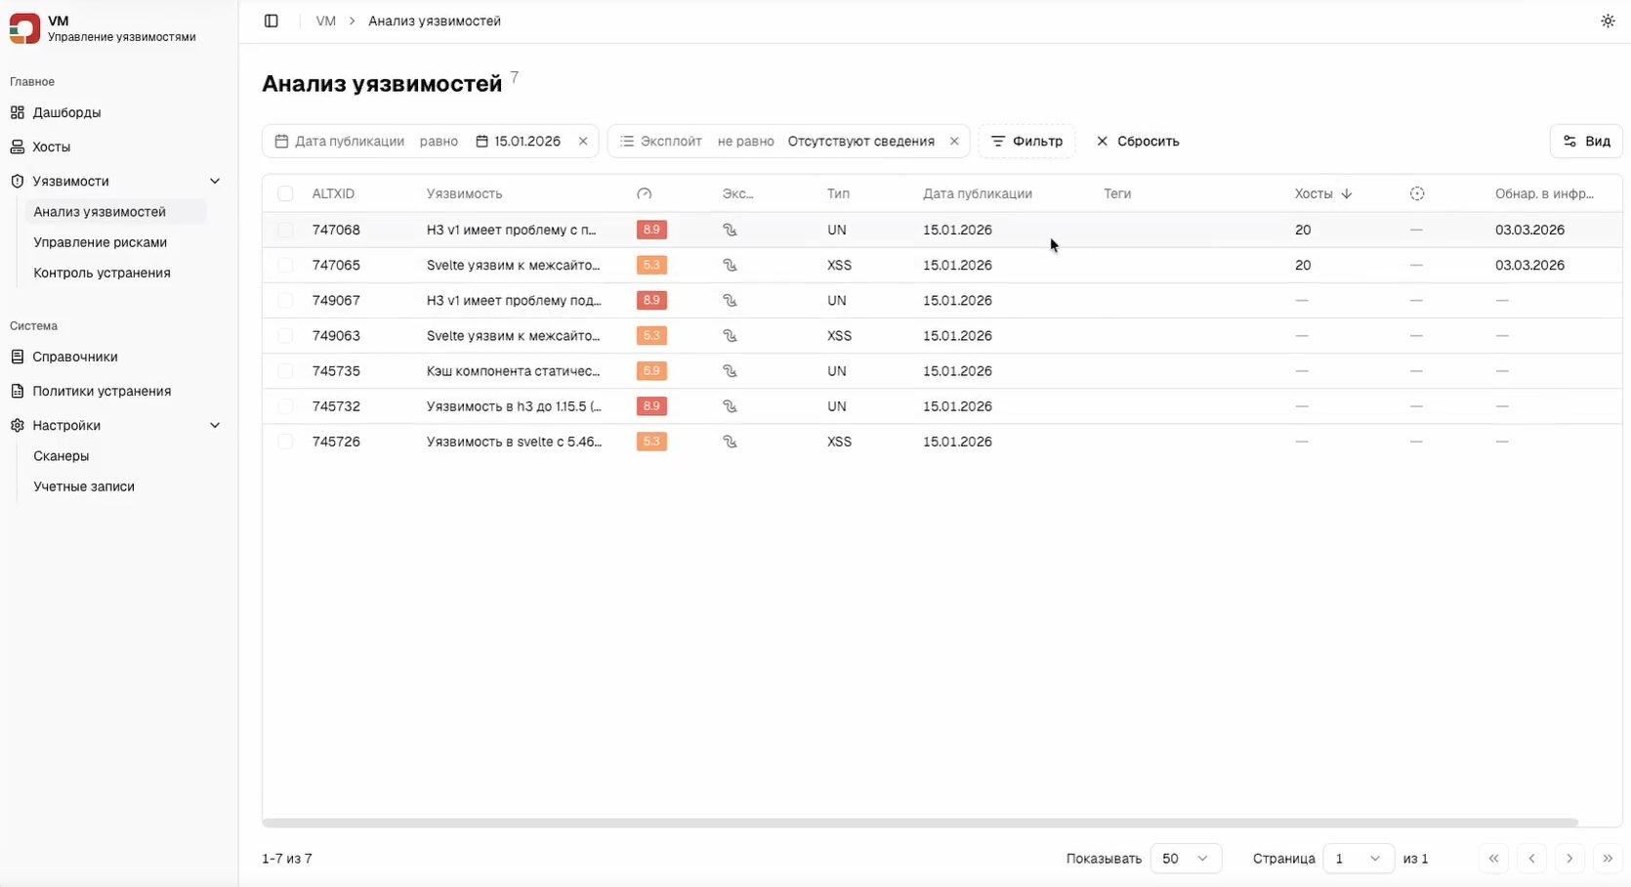Go to Дашборды in the sidebar
The width and height of the screenshot is (1631, 887).
coord(66,112)
